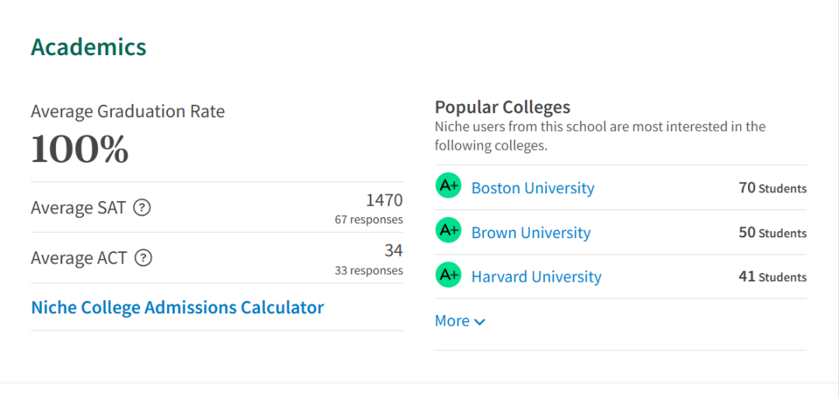
Task: Click the A+ grade badge beside Boston University
Action: coord(448,186)
